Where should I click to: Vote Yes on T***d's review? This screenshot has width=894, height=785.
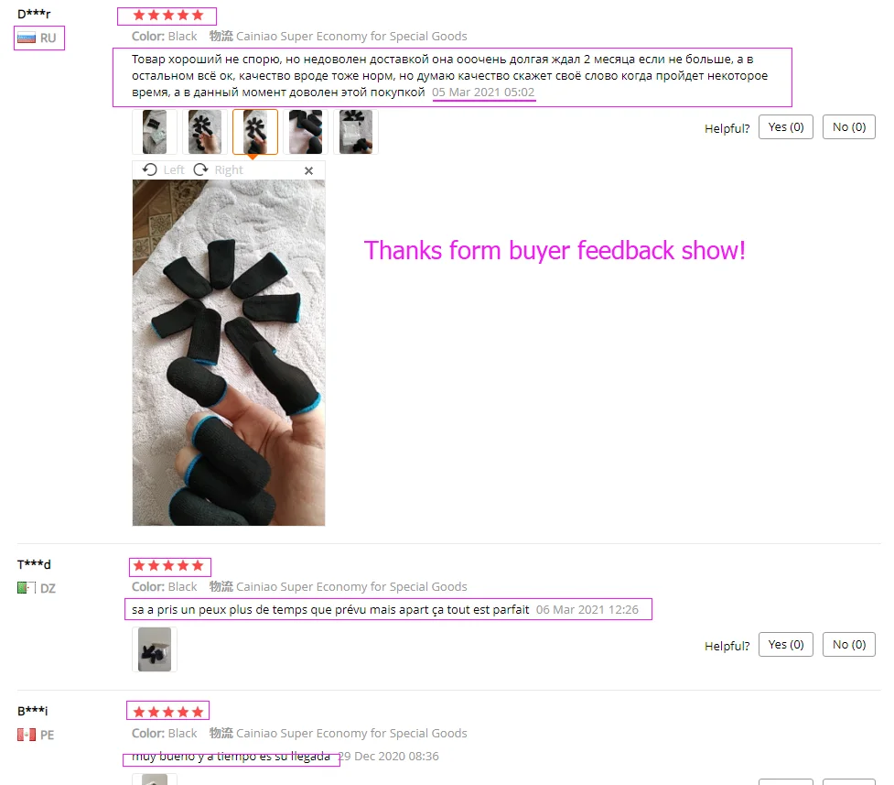[x=786, y=645]
